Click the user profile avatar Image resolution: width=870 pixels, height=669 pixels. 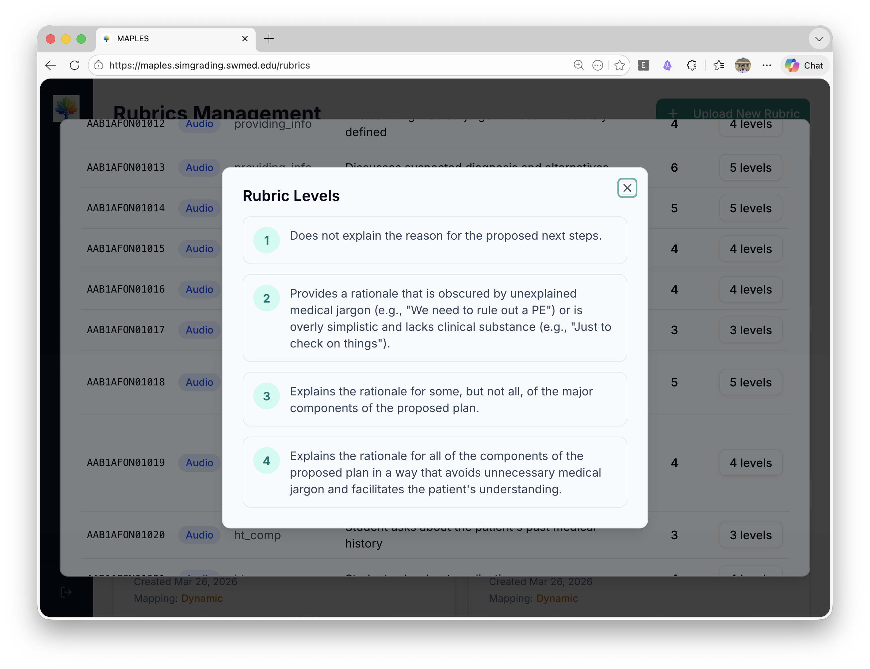click(742, 65)
